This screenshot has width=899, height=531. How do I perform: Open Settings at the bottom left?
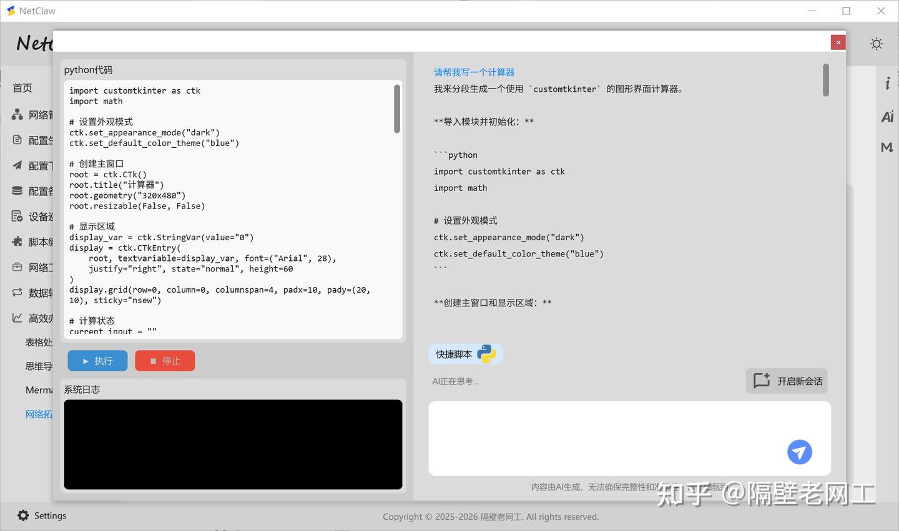click(x=41, y=515)
